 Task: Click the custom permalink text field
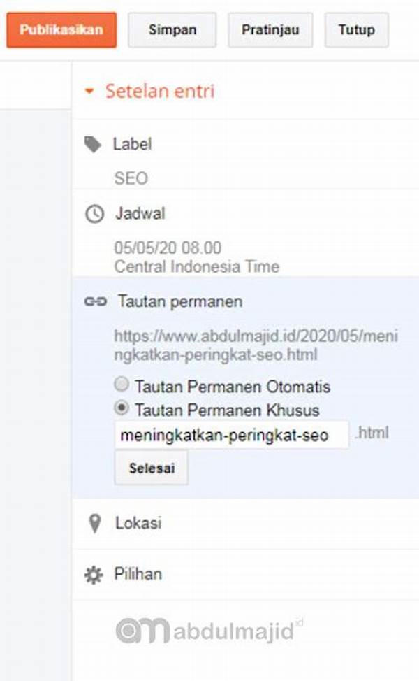(232, 435)
